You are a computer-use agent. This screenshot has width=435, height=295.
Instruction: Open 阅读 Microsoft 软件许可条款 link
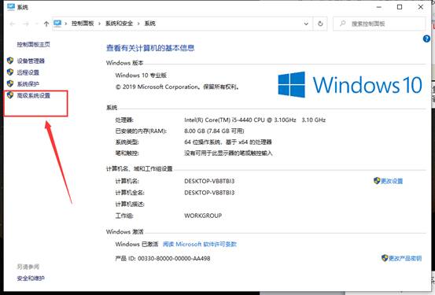(x=200, y=244)
